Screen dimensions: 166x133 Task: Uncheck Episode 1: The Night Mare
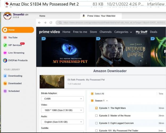[96, 108]
